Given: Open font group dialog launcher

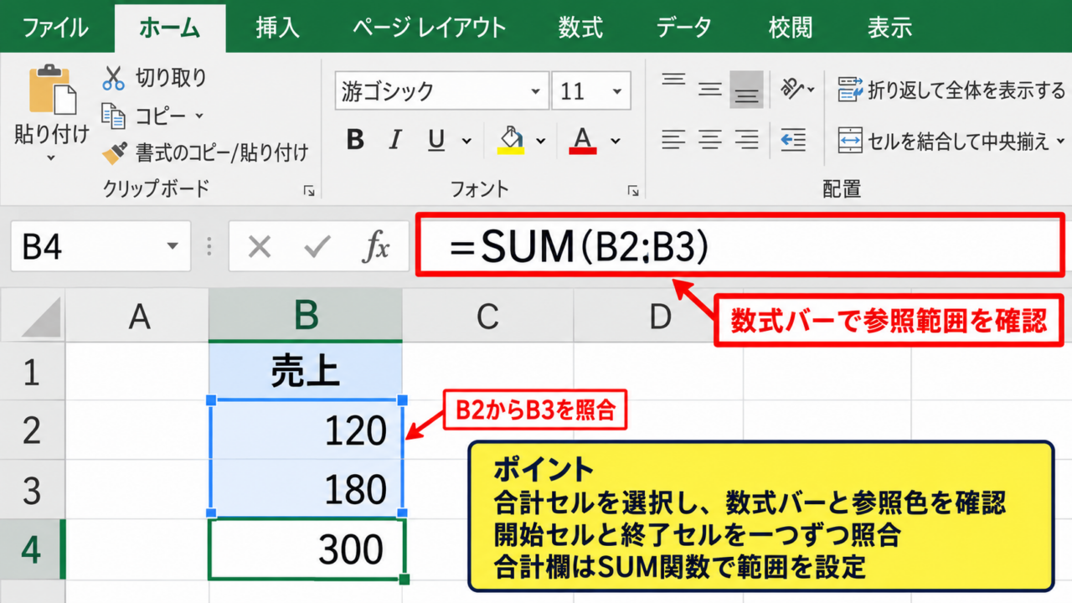Looking at the screenshot, I should tap(633, 191).
